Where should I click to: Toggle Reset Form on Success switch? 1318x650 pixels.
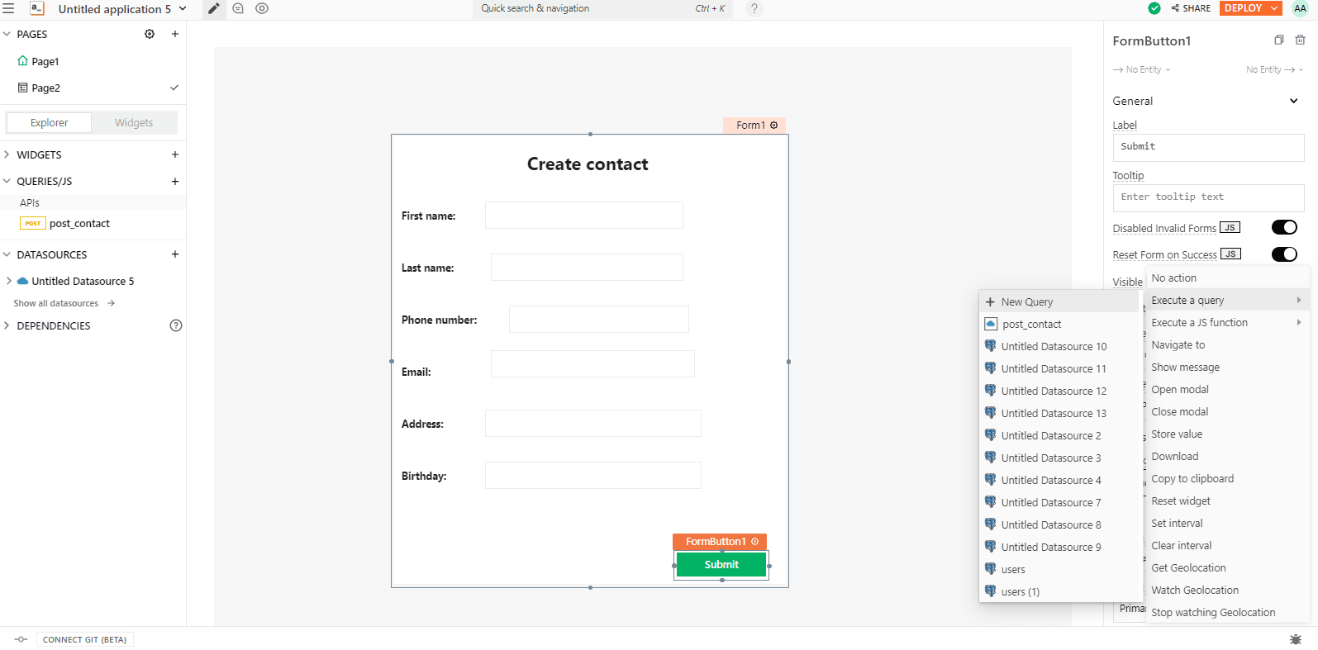click(x=1283, y=254)
